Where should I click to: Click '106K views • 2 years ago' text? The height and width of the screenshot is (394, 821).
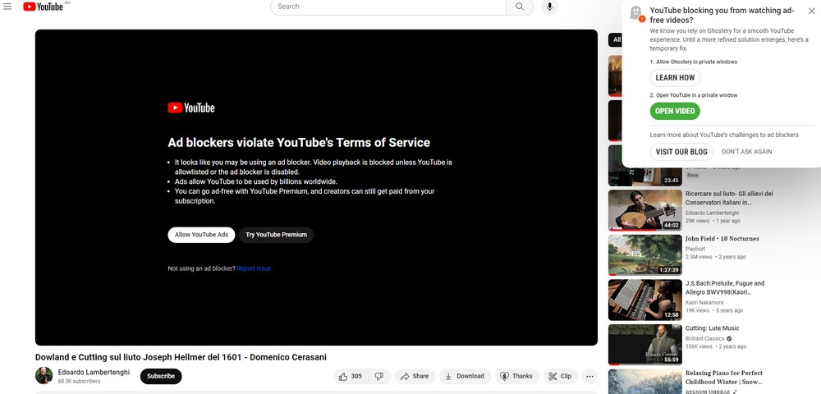(716, 346)
